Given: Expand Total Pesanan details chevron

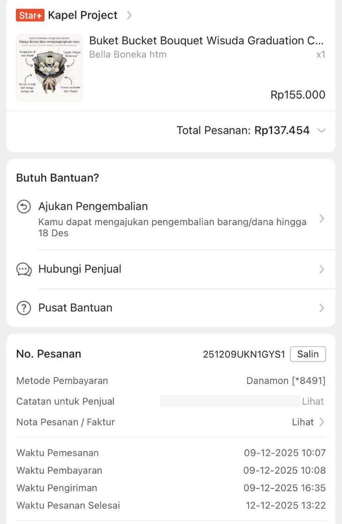Looking at the screenshot, I should coord(321,131).
